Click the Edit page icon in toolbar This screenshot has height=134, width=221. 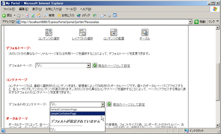pos(115,15)
